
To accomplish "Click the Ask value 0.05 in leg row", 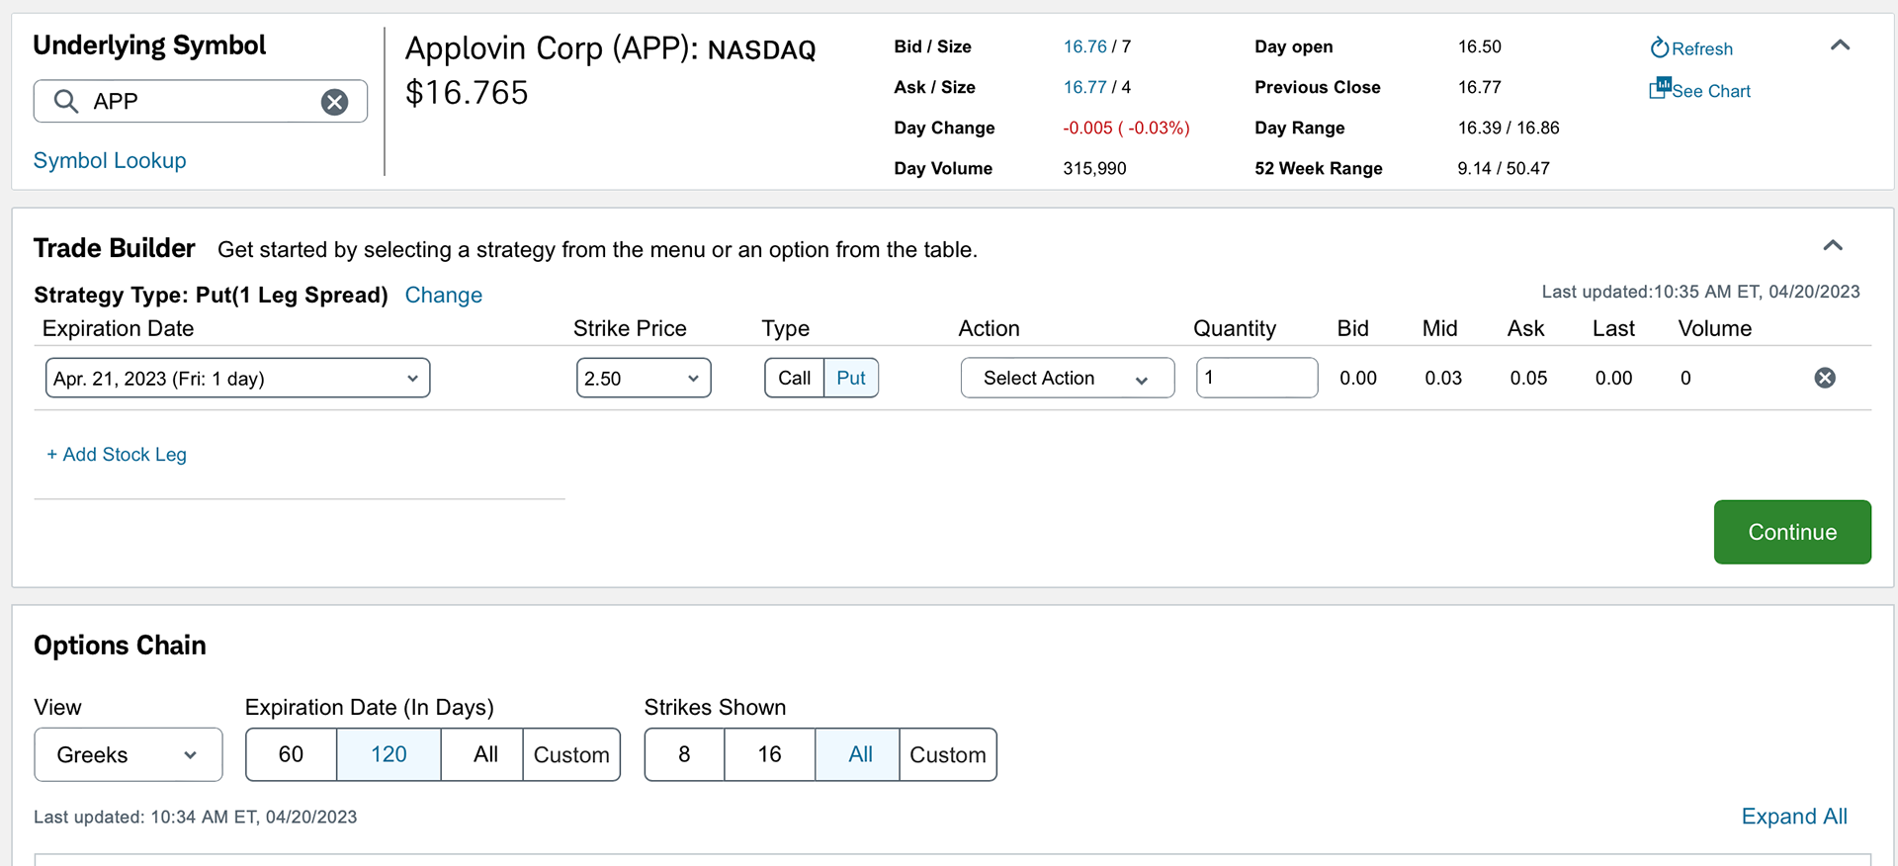I will [x=1528, y=378].
